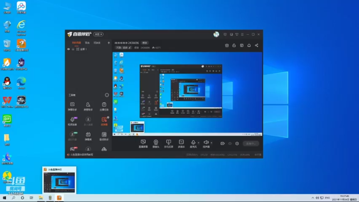359x202 pixels.
Task: Open the shield message icon in title bar
Action: 225,35
